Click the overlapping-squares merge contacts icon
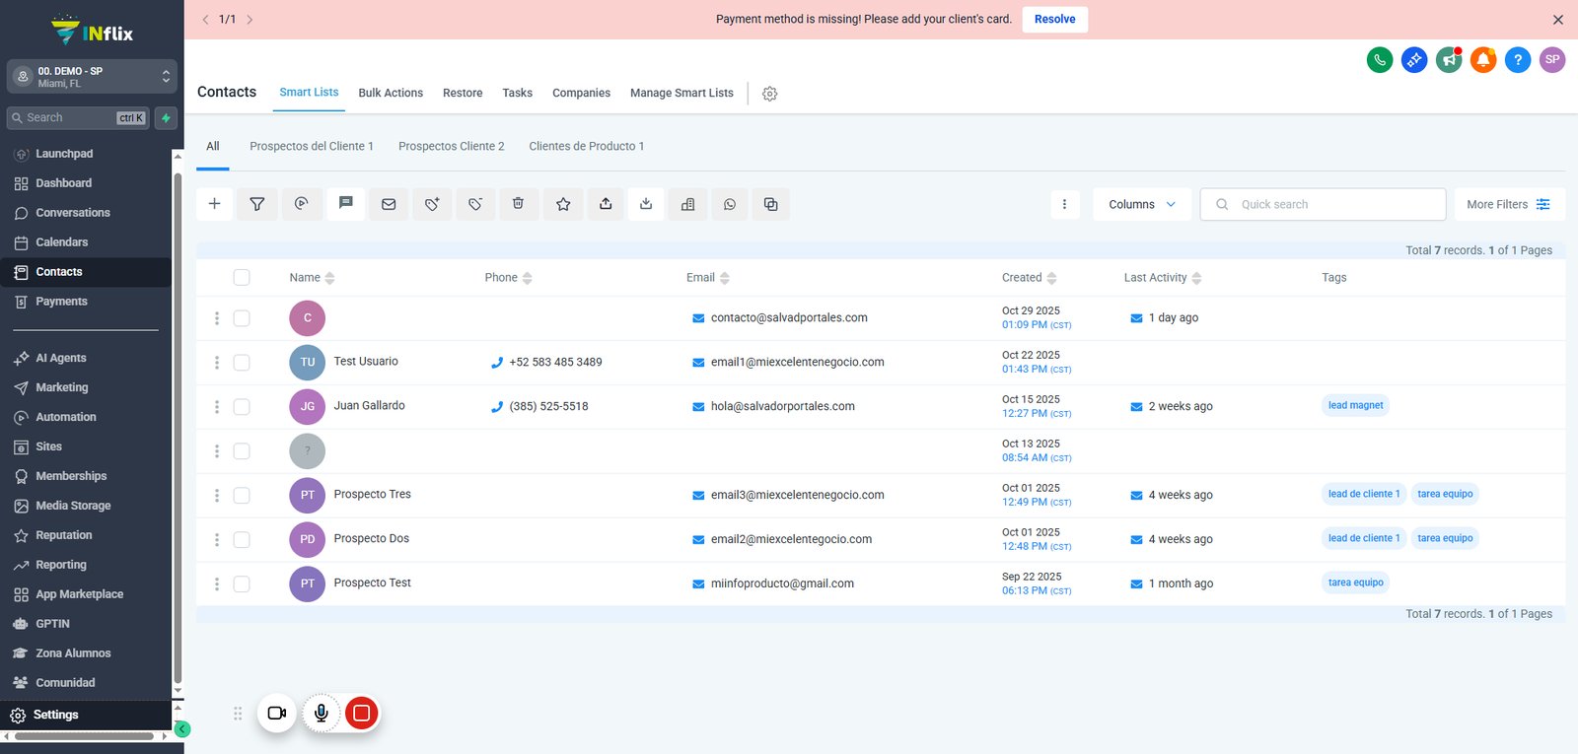The height and width of the screenshot is (754, 1578). click(771, 204)
